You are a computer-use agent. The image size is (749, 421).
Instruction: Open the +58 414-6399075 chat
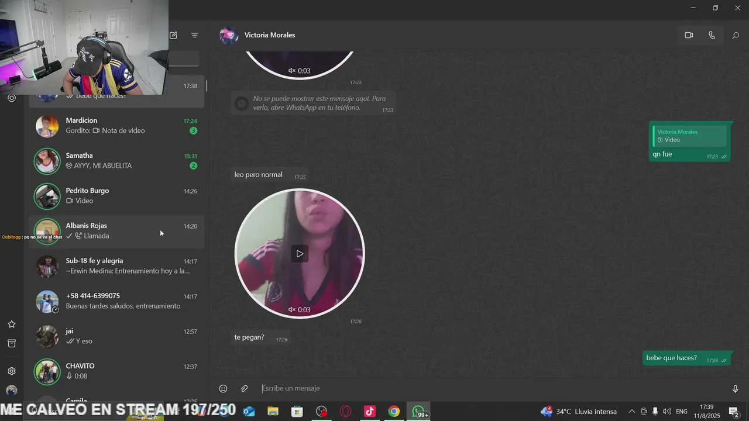tap(116, 301)
